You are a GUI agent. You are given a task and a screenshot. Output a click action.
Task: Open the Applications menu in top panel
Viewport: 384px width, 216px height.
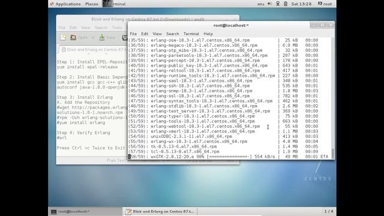point(65,4)
